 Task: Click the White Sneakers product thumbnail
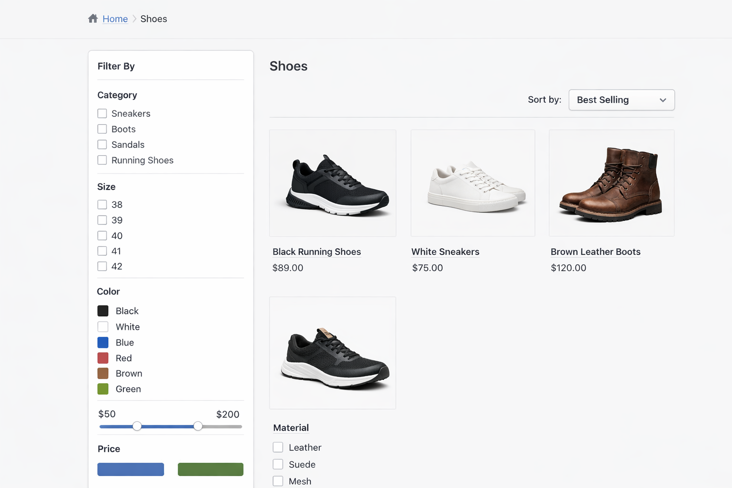tap(472, 183)
